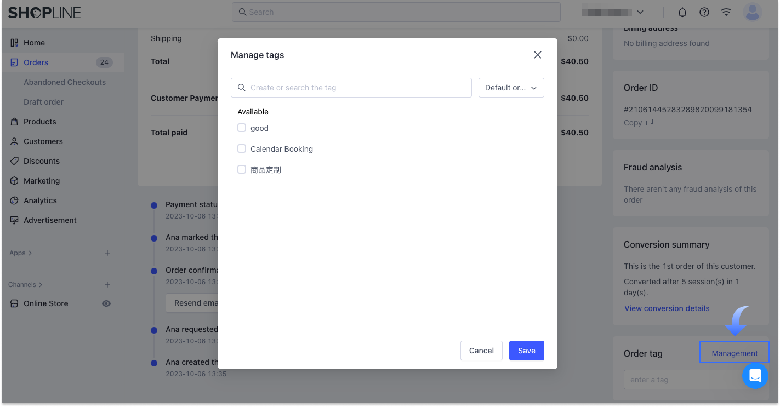Screen dimensions: 780x407
Task: Go to Products in the sidebar
Action: pyautogui.click(x=39, y=122)
